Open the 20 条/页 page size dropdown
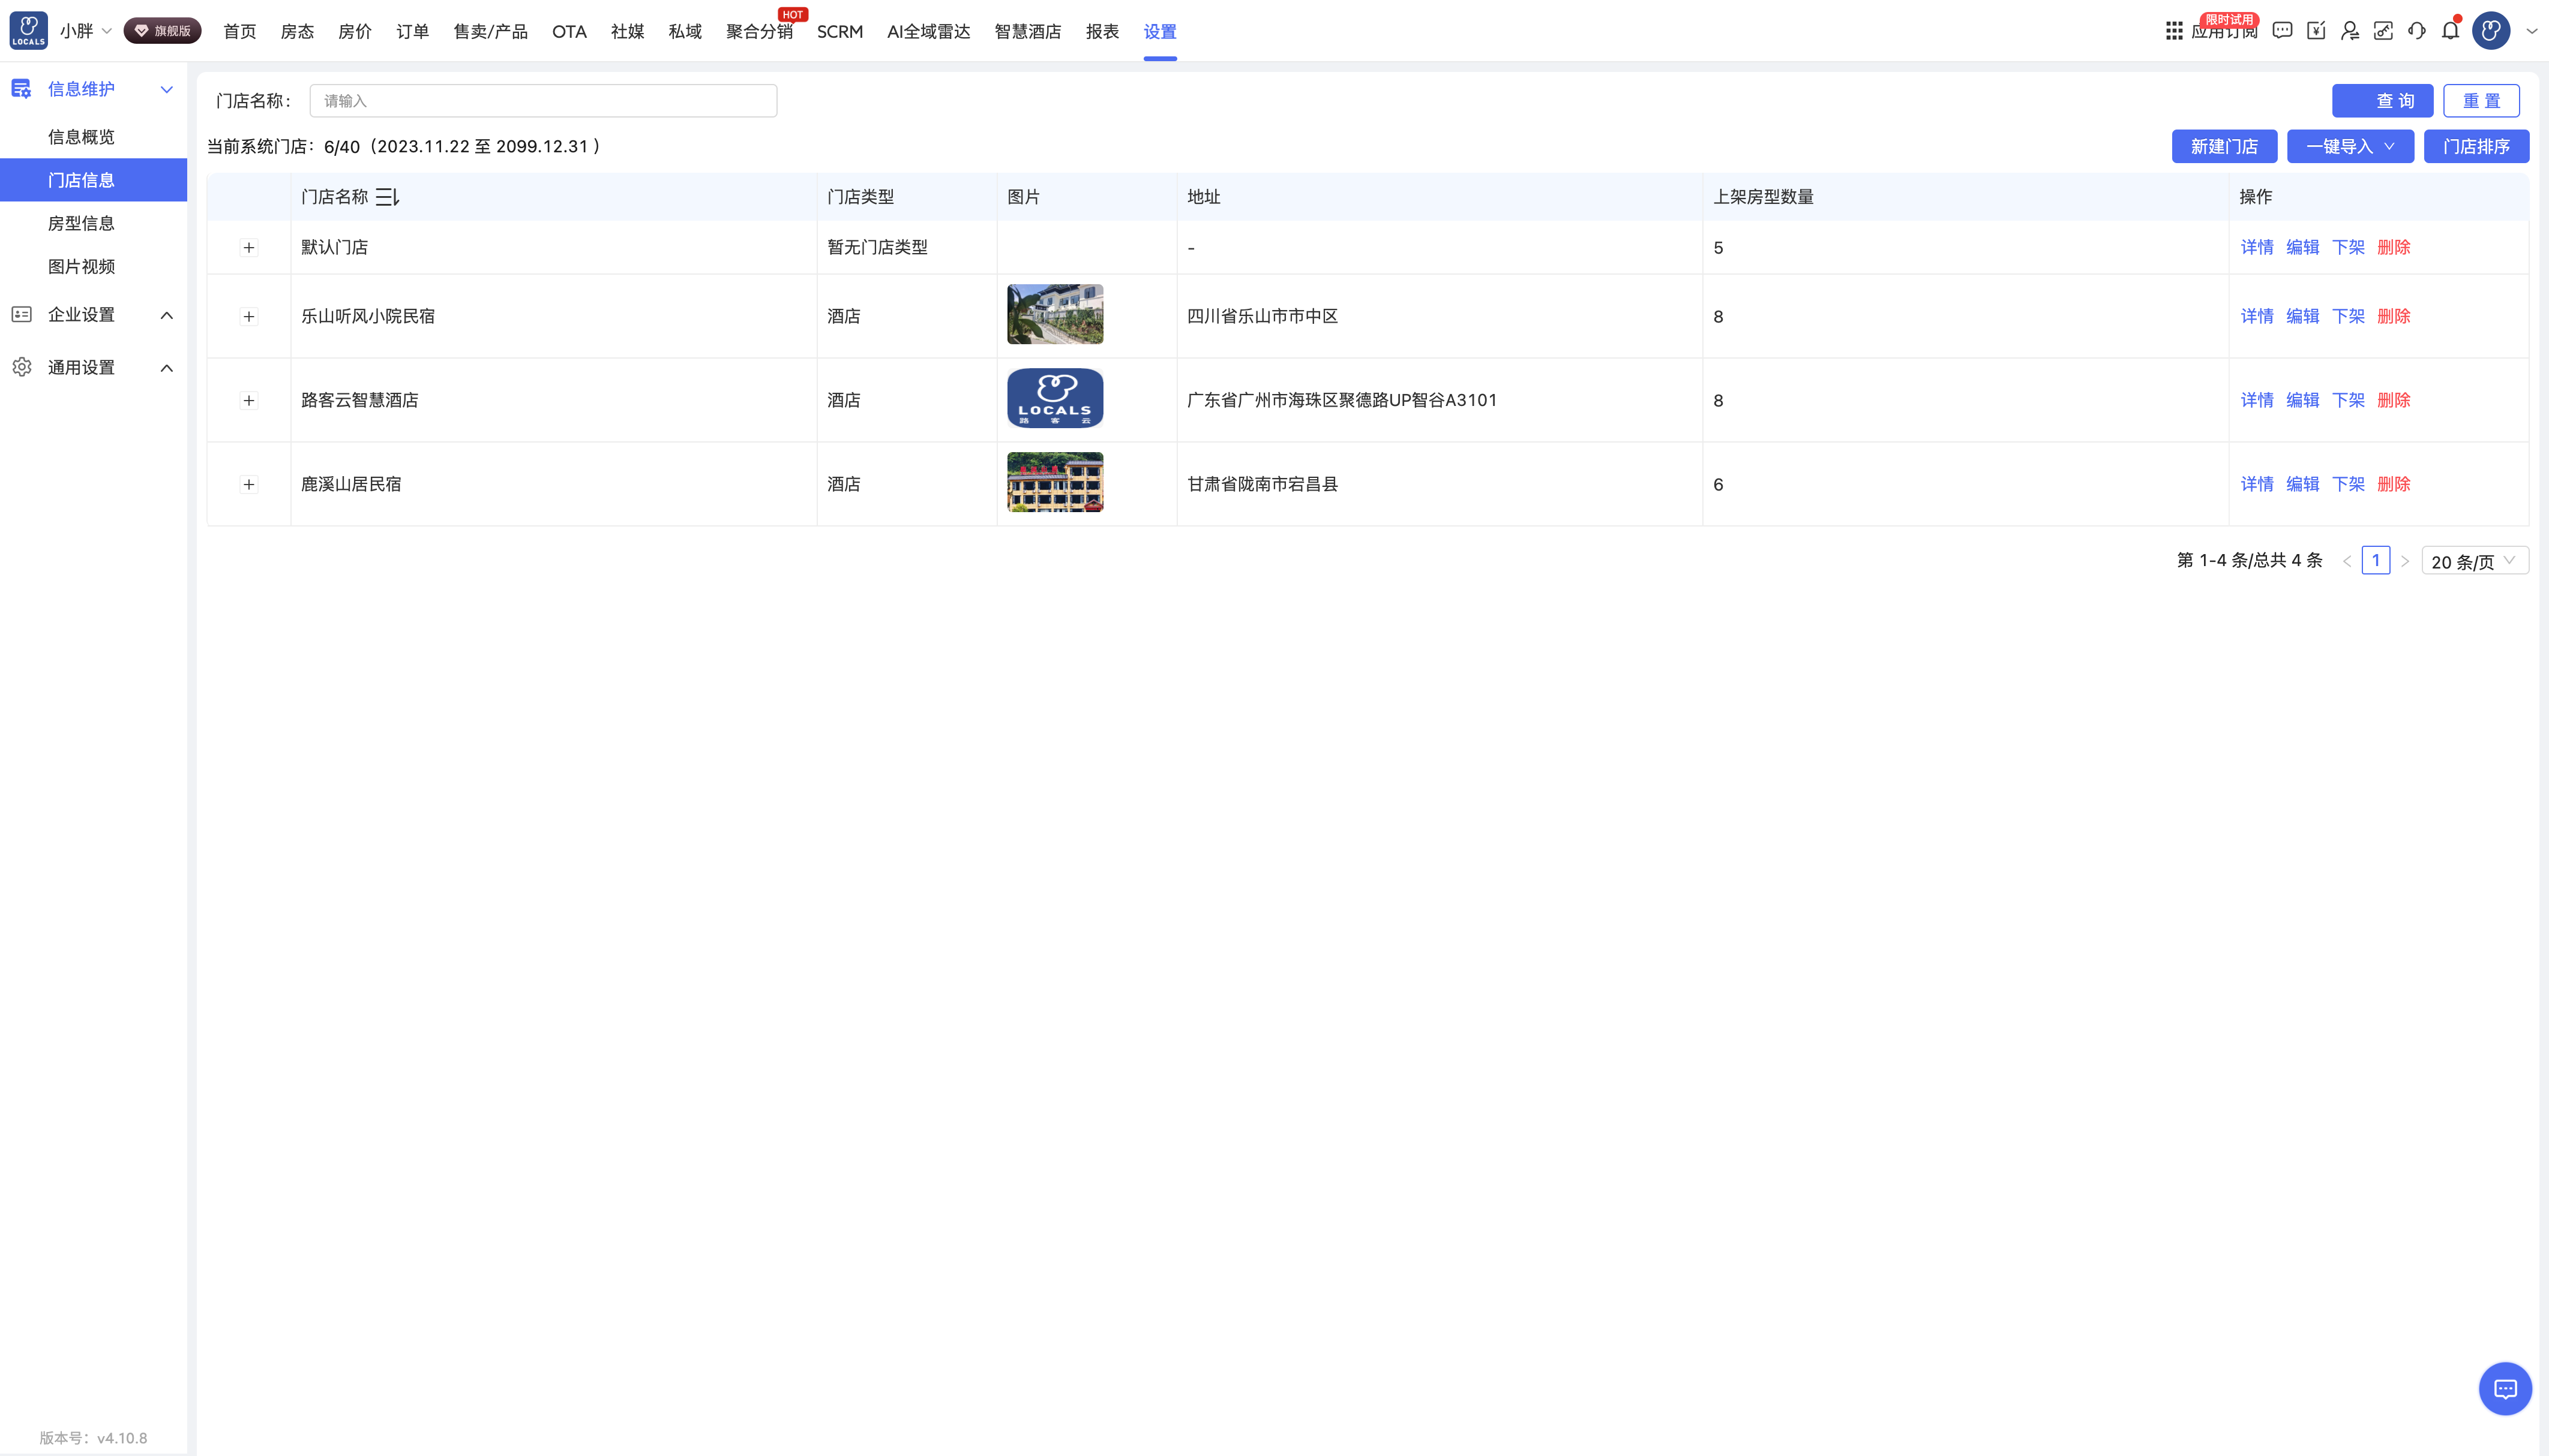 (2474, 561)
